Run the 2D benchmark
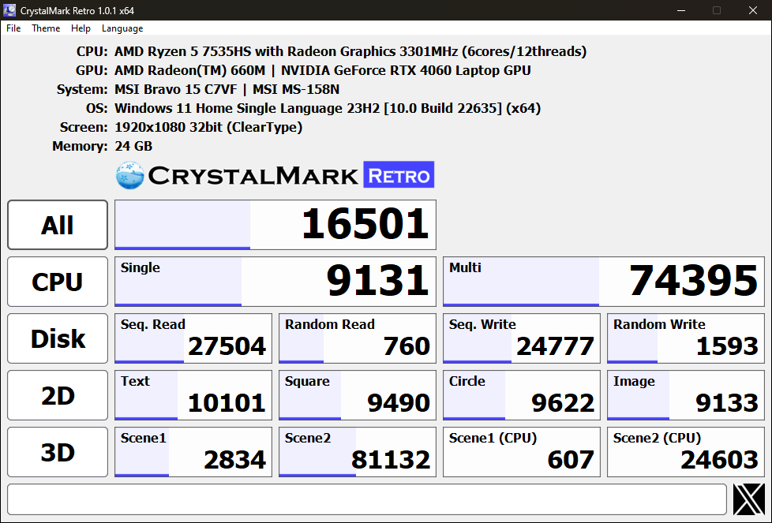 coord(58,395)
